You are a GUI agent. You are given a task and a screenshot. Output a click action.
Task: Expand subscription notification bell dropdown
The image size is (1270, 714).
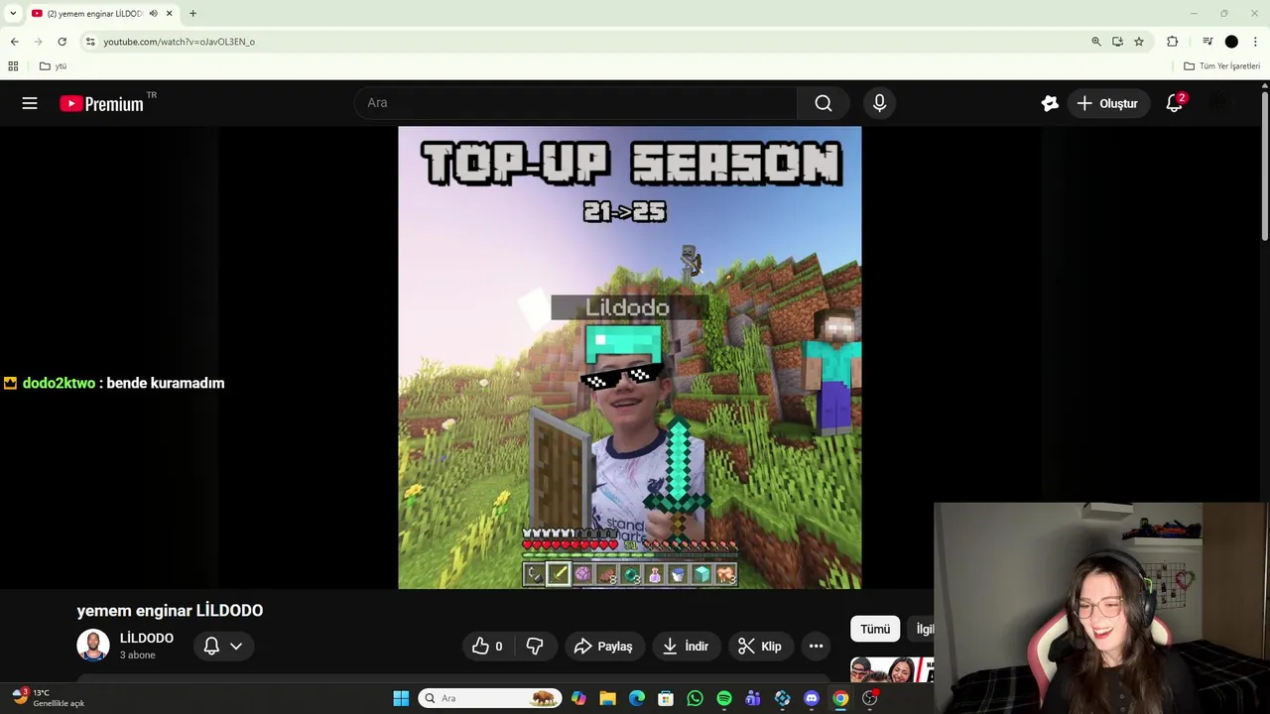coord(222,647)
